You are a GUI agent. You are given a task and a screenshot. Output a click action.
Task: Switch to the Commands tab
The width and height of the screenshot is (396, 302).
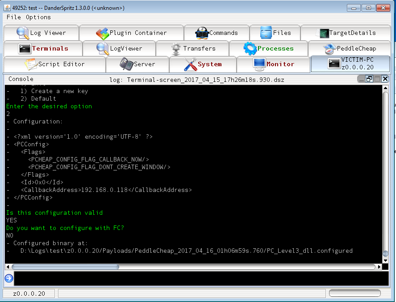[x=217, y=33]
